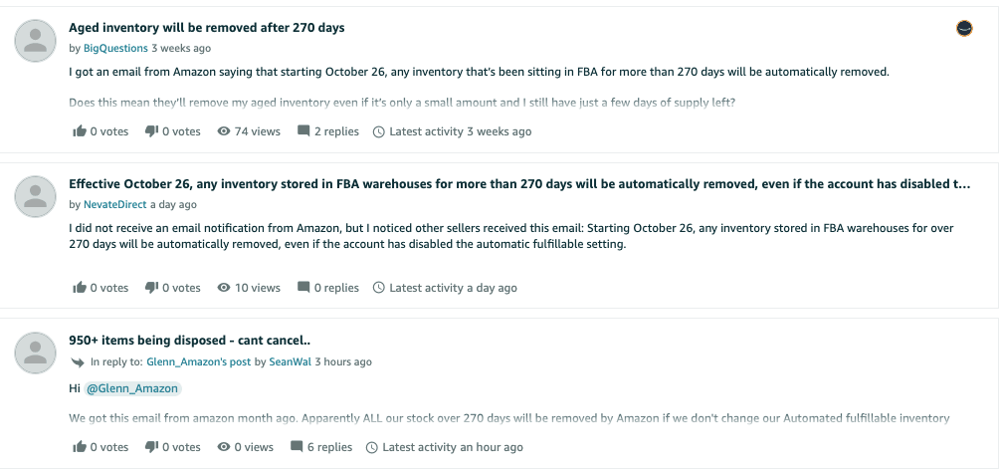Viewport: 1004px width, 474px height.
Task: Open 'Aged inventory will be removed after 270 days' thread
Action: click(207, 28)
